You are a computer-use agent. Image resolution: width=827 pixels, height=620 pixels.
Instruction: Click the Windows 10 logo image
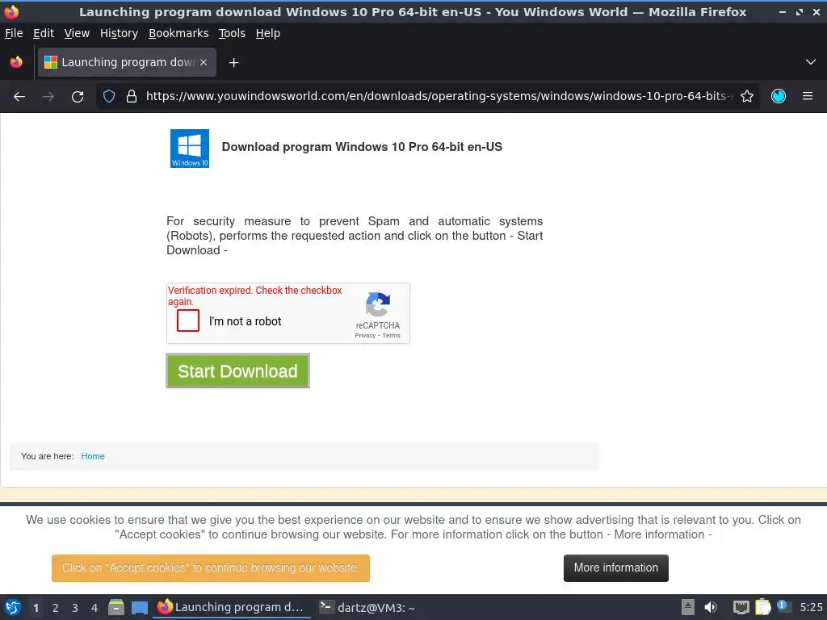pos(190,149)
